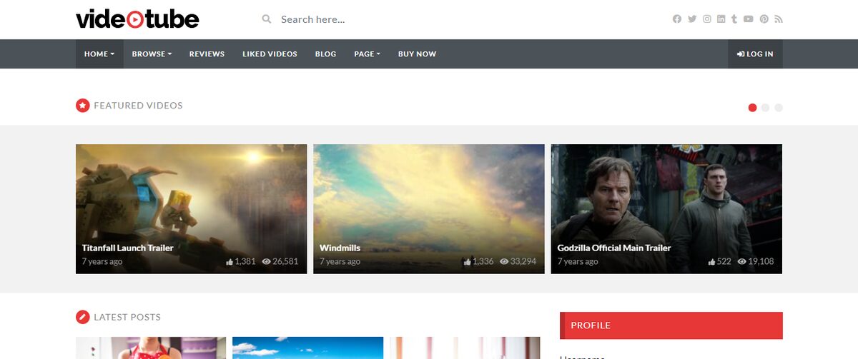Open the Windmills video title link

[340, 248]
